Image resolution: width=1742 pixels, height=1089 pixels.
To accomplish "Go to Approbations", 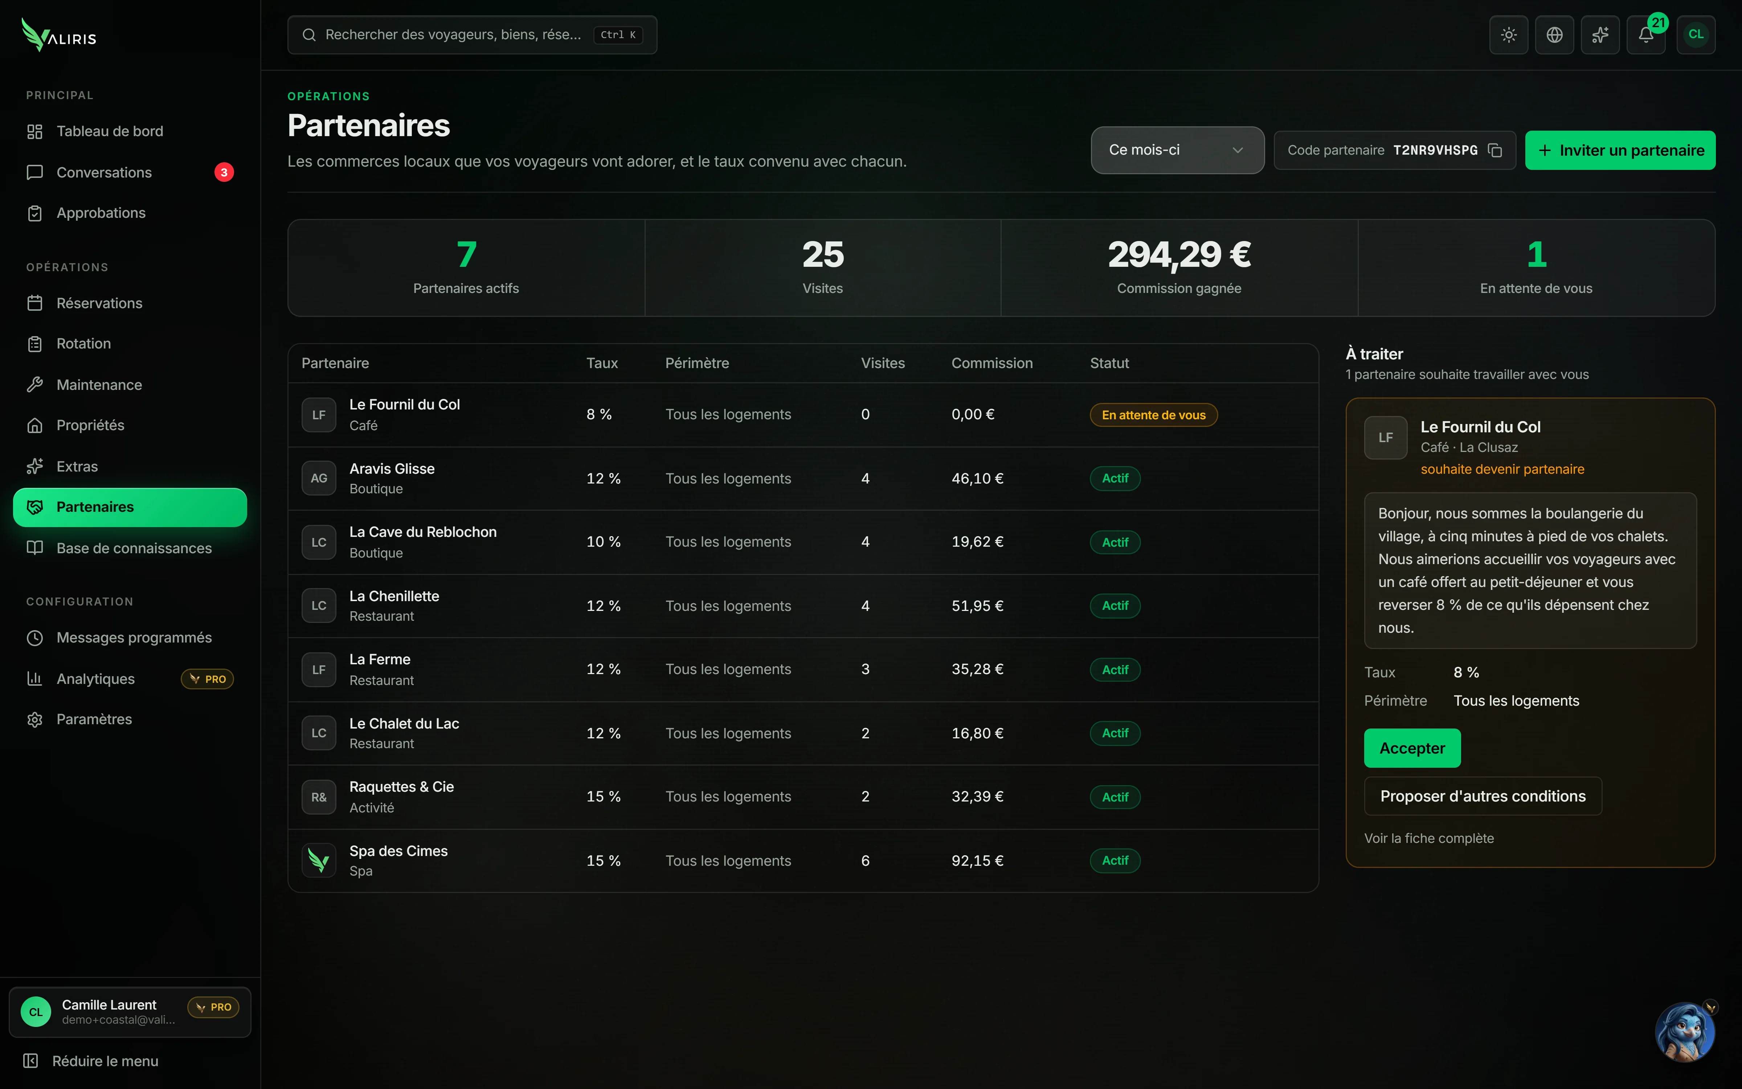I will click(x=130, y=213).
